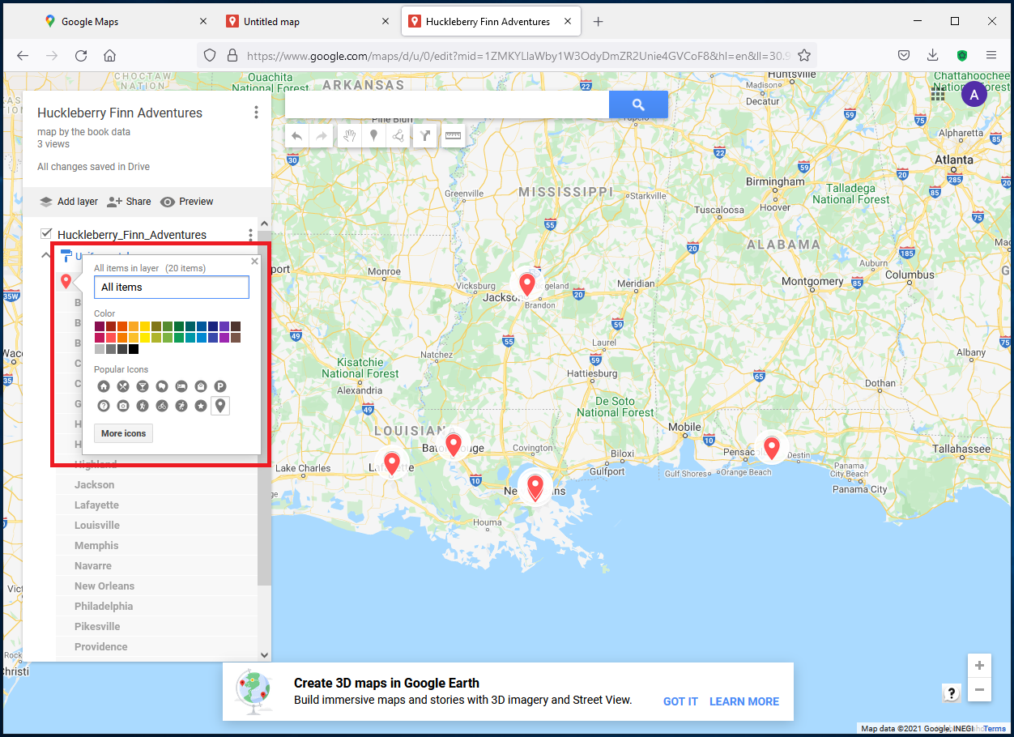Bookmark this page with star
Viewport: 1014px width, 737px height.
804,55
